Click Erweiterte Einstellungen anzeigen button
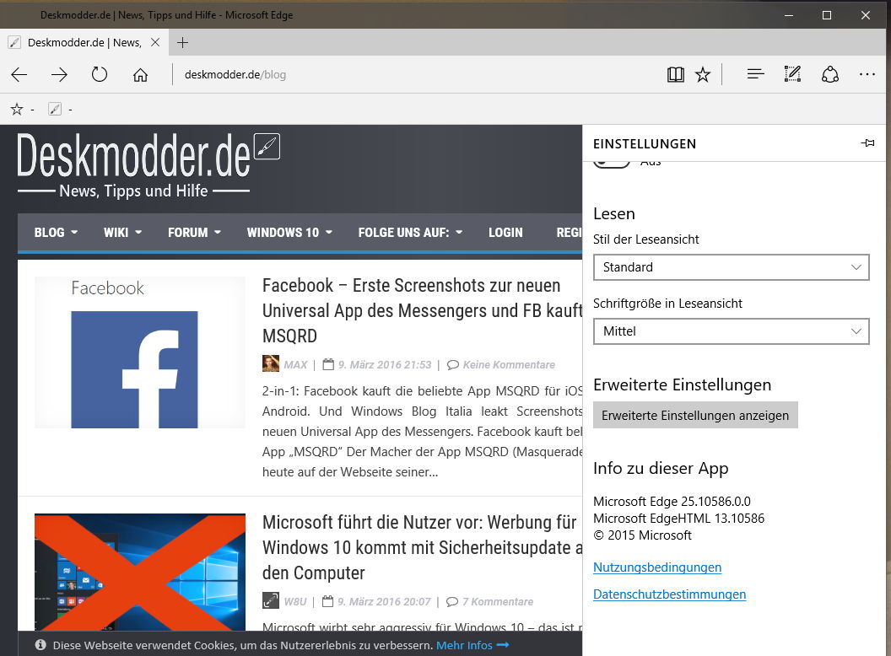Screen dimensions: 891x656 coord(695,415)
